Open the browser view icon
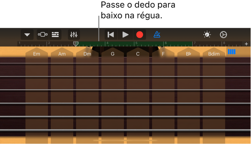The image size is (251, 144). [x=43, y=35]
